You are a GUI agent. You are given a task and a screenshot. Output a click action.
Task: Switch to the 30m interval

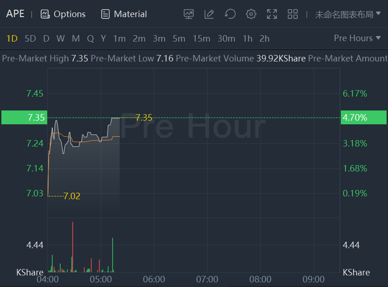click(x=226, y=38)
